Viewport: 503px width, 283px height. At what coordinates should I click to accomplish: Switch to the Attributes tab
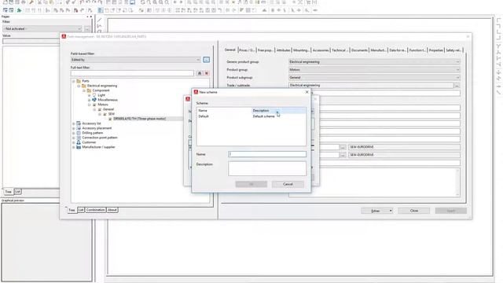pos(283,50)
